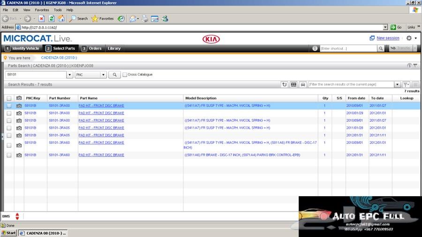
Task: Click the shortcut search magnifier
Action: [x=381, y=48]
